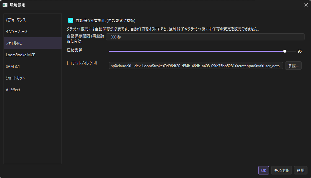Click the 環境設定 window app icon
The width and height of the screenshot is (311, 178).
click(x=5, y=5)
